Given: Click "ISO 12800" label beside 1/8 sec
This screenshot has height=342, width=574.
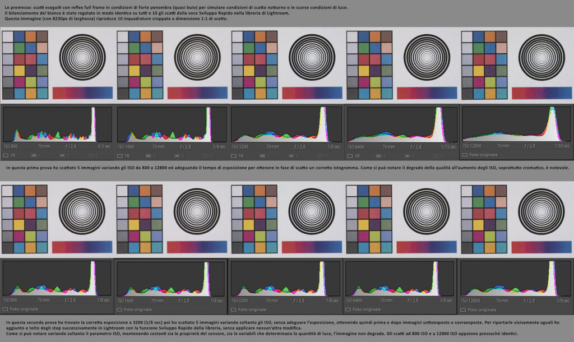Looking at the screenshot, I should 470,301.
